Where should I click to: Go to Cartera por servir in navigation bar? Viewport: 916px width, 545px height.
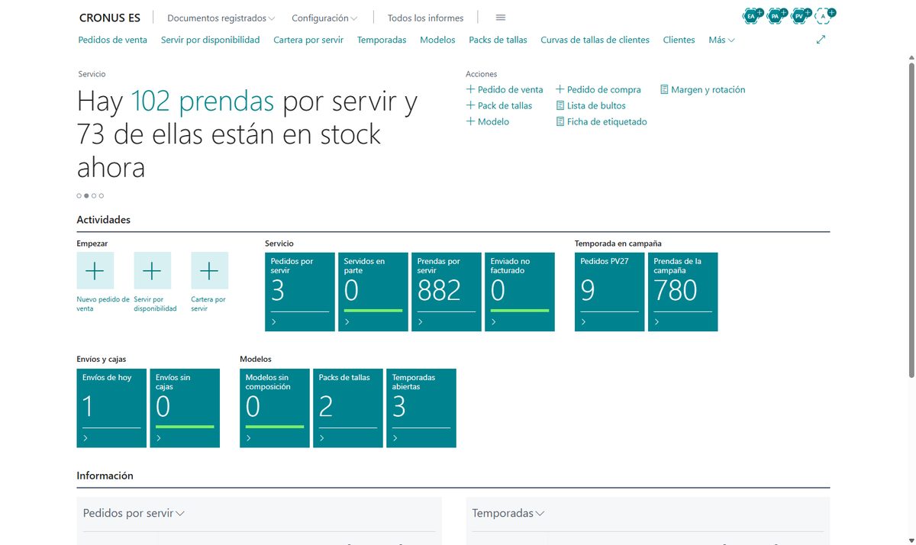click(x=308, y=40)
